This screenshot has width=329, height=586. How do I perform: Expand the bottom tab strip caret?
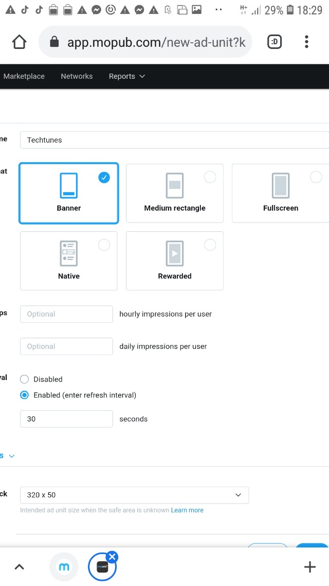pyautogui.click(x=20, y=567)
